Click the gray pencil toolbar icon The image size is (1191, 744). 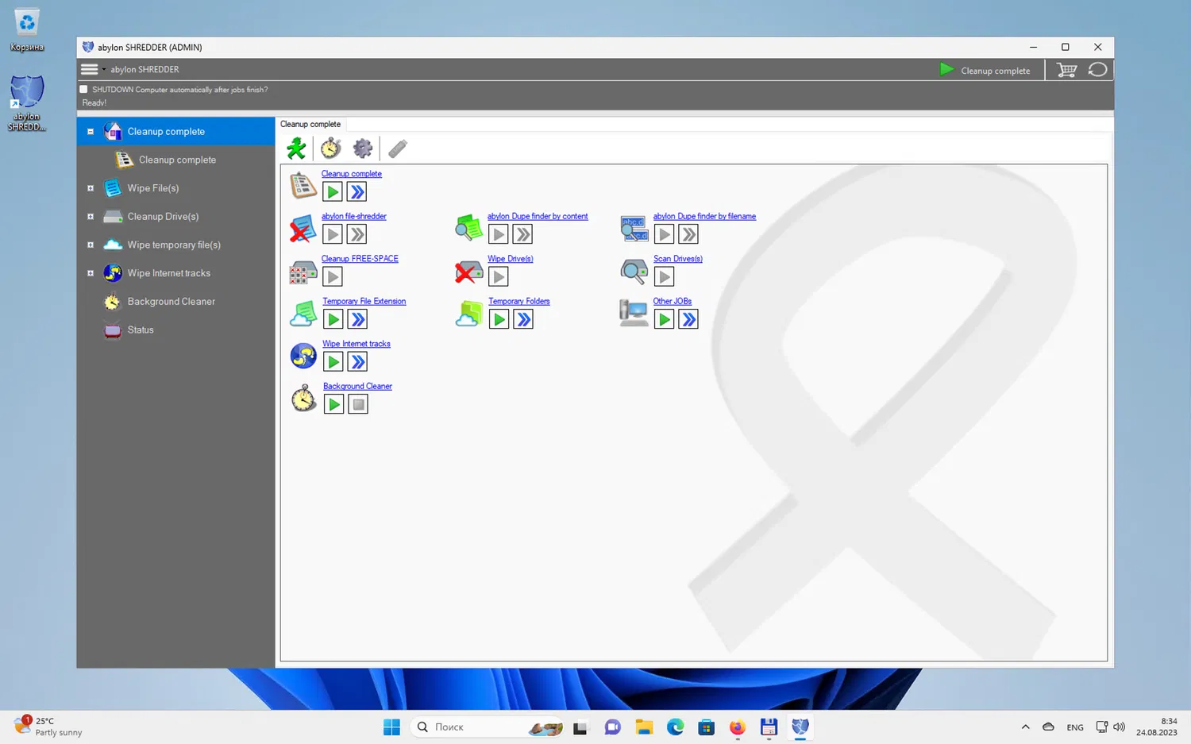tap(398, 148)
